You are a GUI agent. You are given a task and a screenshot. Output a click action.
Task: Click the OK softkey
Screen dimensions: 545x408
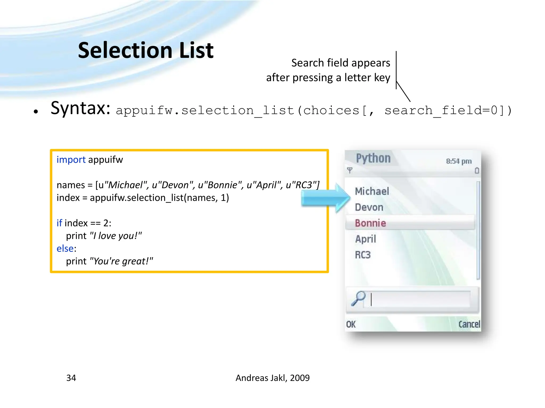(351, 324)
